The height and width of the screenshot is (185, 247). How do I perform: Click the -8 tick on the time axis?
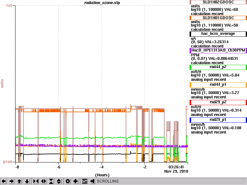pyautogui.click(x=17, y=167)
